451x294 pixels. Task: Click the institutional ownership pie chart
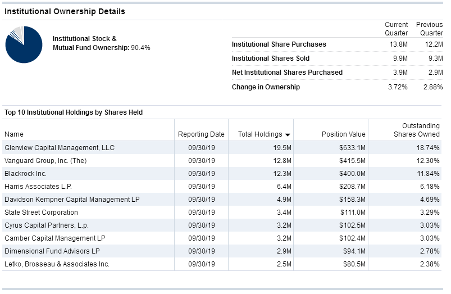24,44
